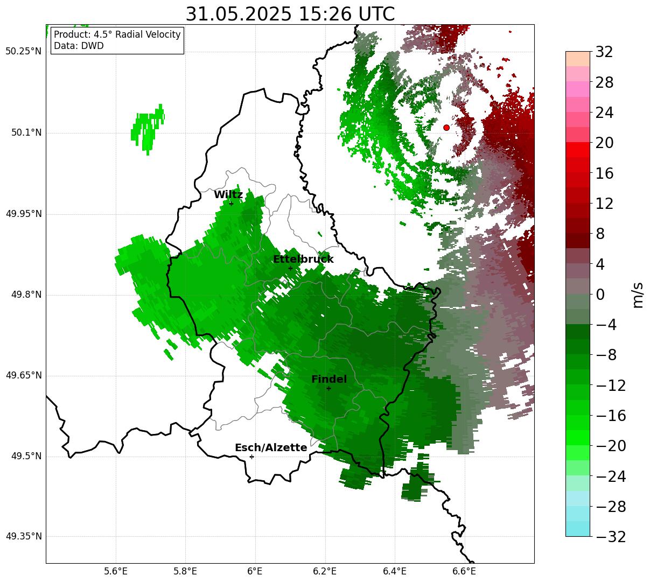Click the Data: DWD text
This screenshot has width=650, height=582.
pos(79,46)
